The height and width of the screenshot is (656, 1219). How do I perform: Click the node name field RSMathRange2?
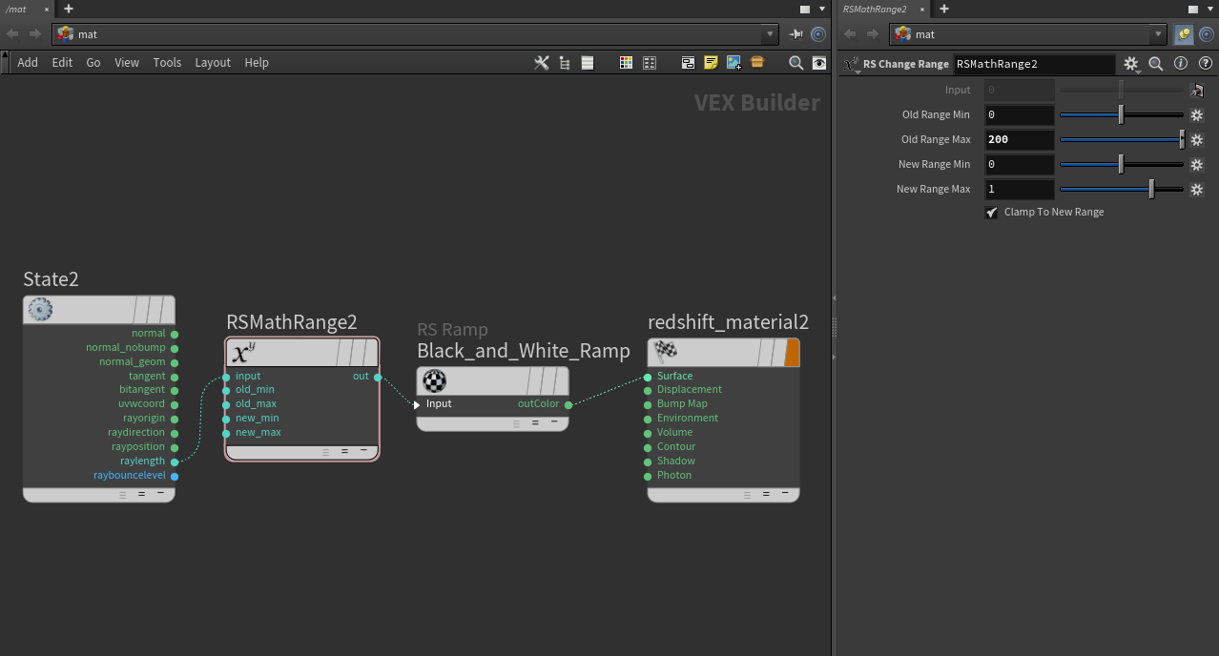[1034, 64]
